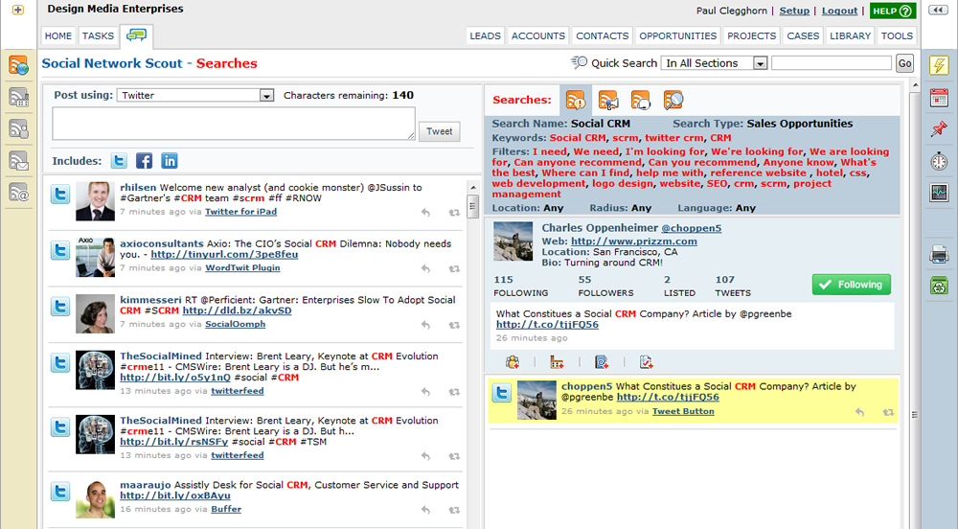Toggle LinkedIn in Includes

click(x=170, y=161)
